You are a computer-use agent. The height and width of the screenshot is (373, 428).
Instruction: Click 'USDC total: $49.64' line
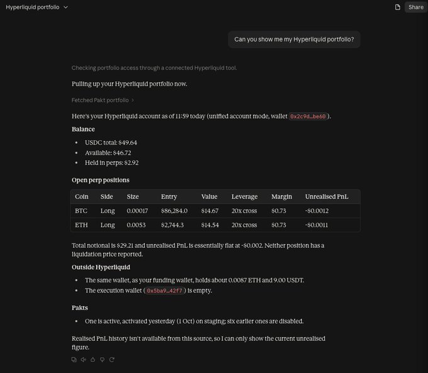[x=111, y=142]
